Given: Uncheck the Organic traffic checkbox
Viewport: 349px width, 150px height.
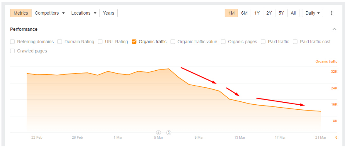Looking at the screenshot, I should 134,42.
